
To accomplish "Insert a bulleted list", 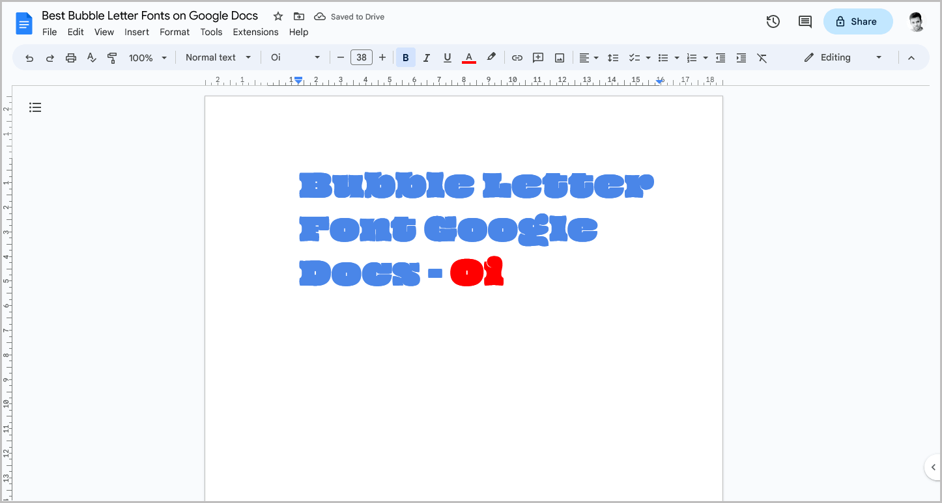I will click(663, 58).
